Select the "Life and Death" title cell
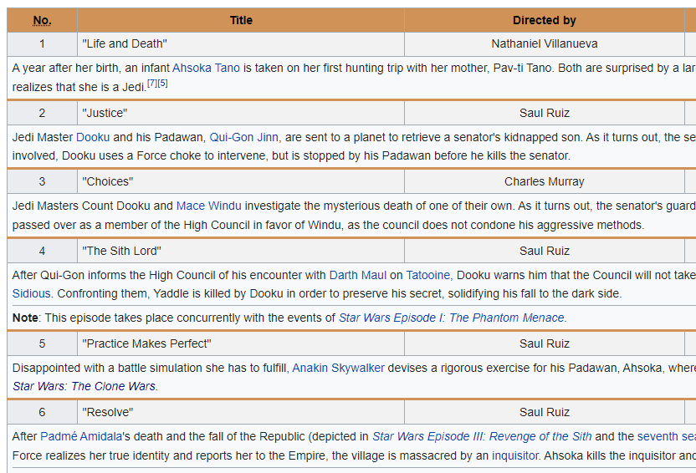 (x=241, y=44)
